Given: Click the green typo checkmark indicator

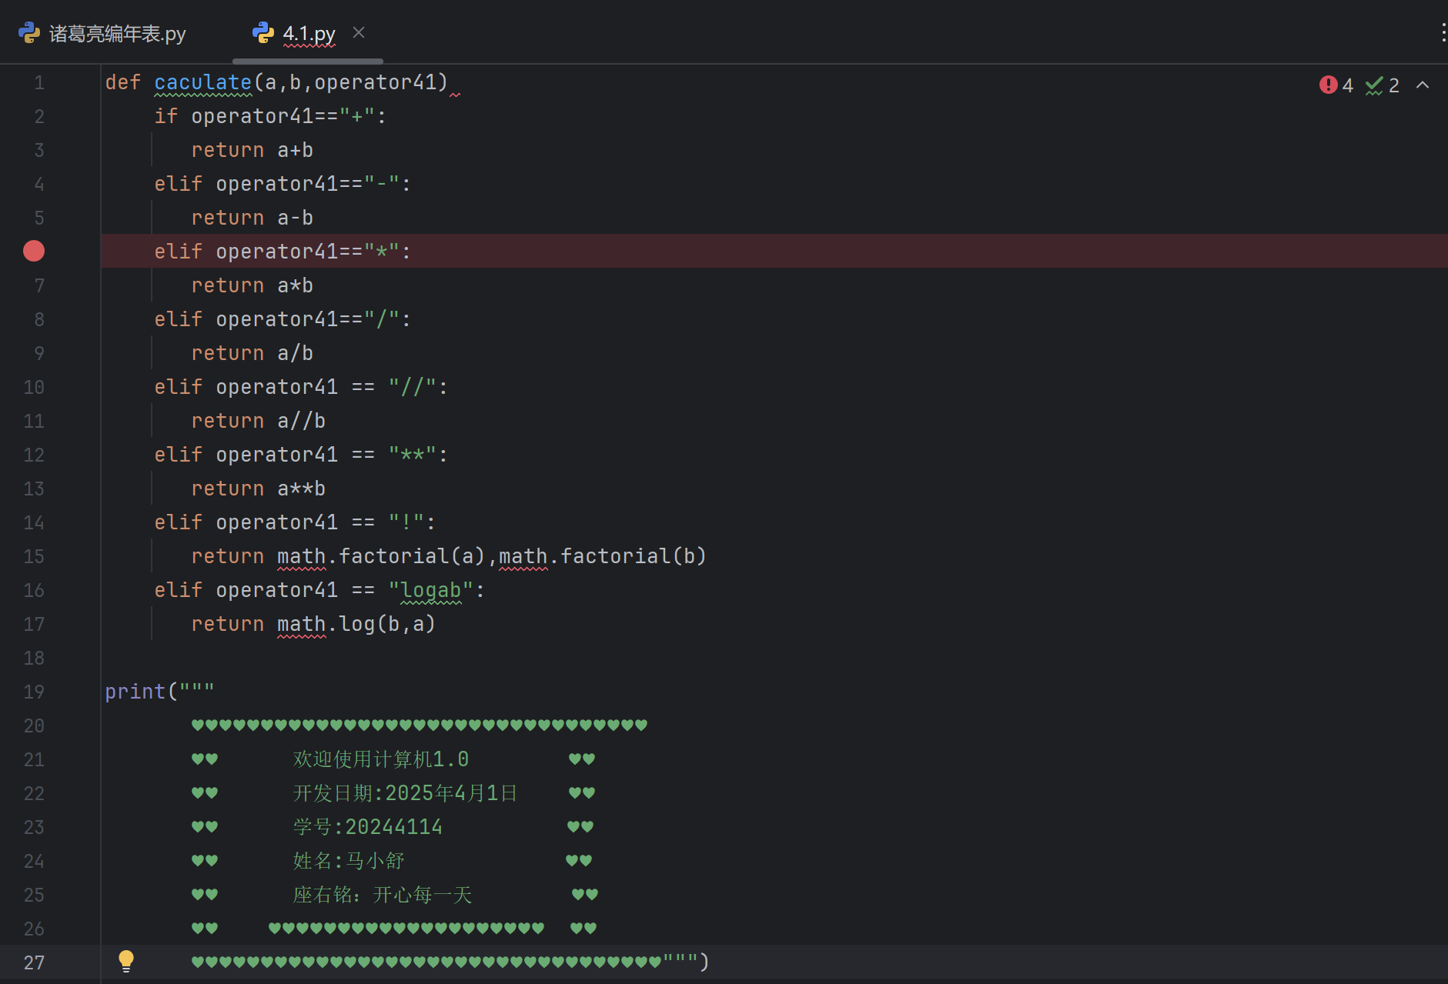Looking at the screenshot, I should click(x=1374, y=85).
